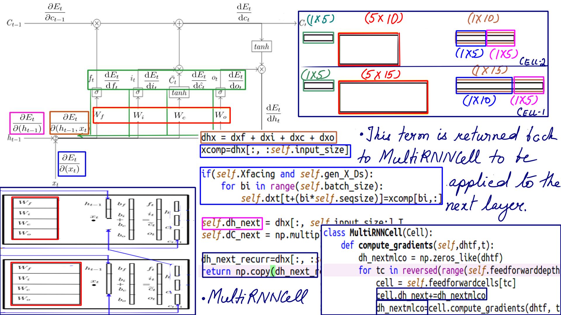Click the red 5x10 weight matrix rectangle in Cell-2

click(369, 49)
